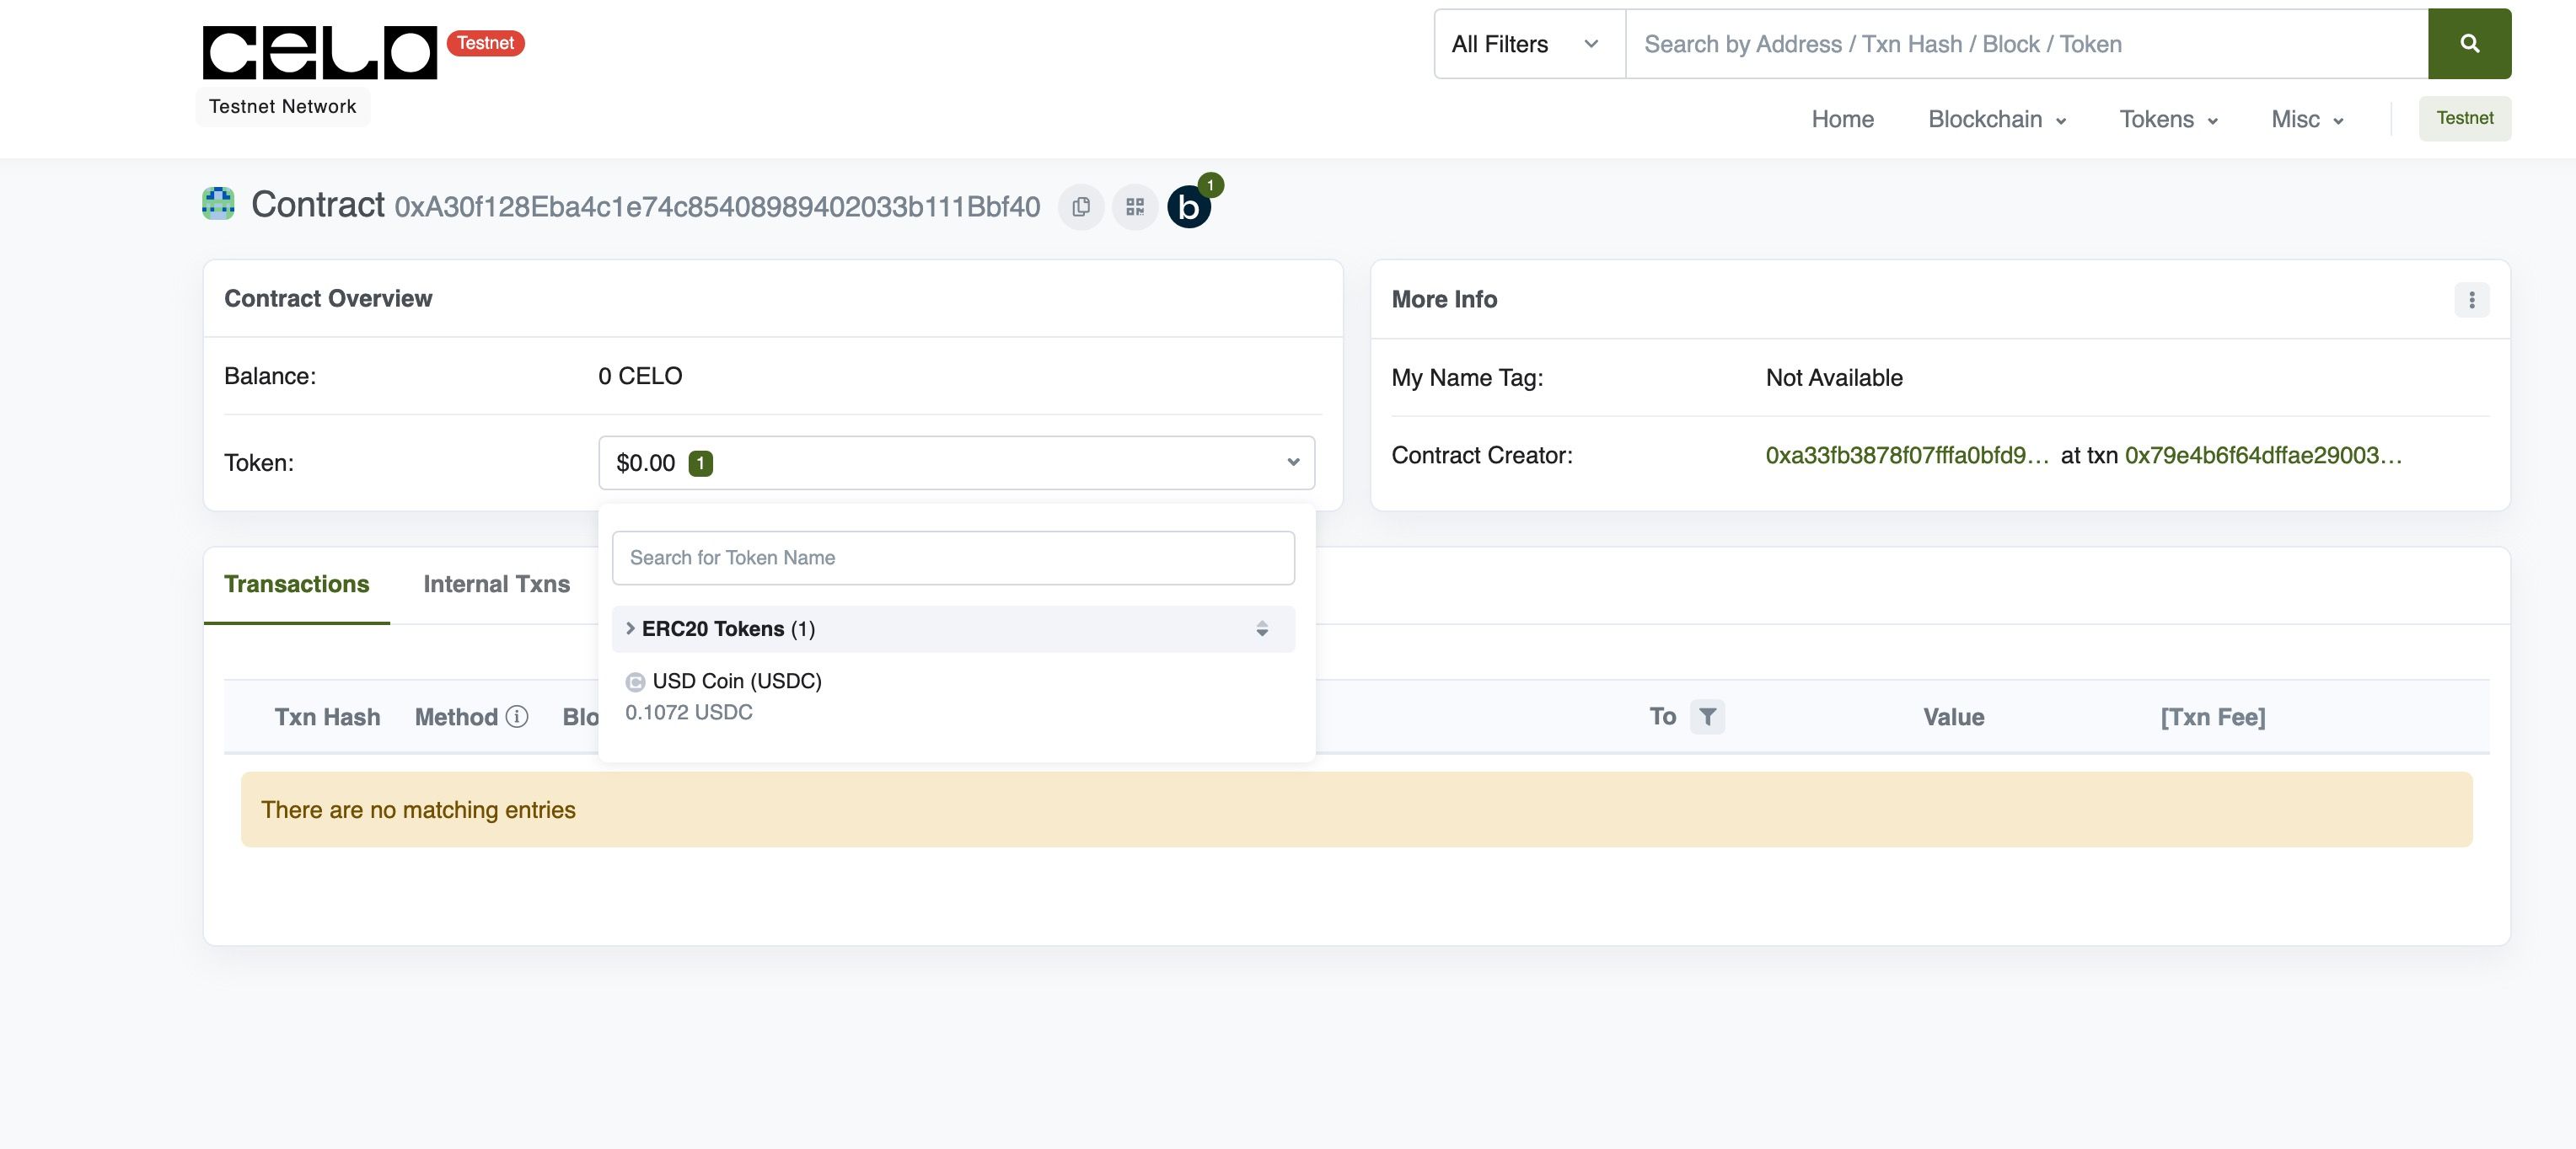
Task: Click the 0 CELO balance value
Action: [x=640, y=377]
